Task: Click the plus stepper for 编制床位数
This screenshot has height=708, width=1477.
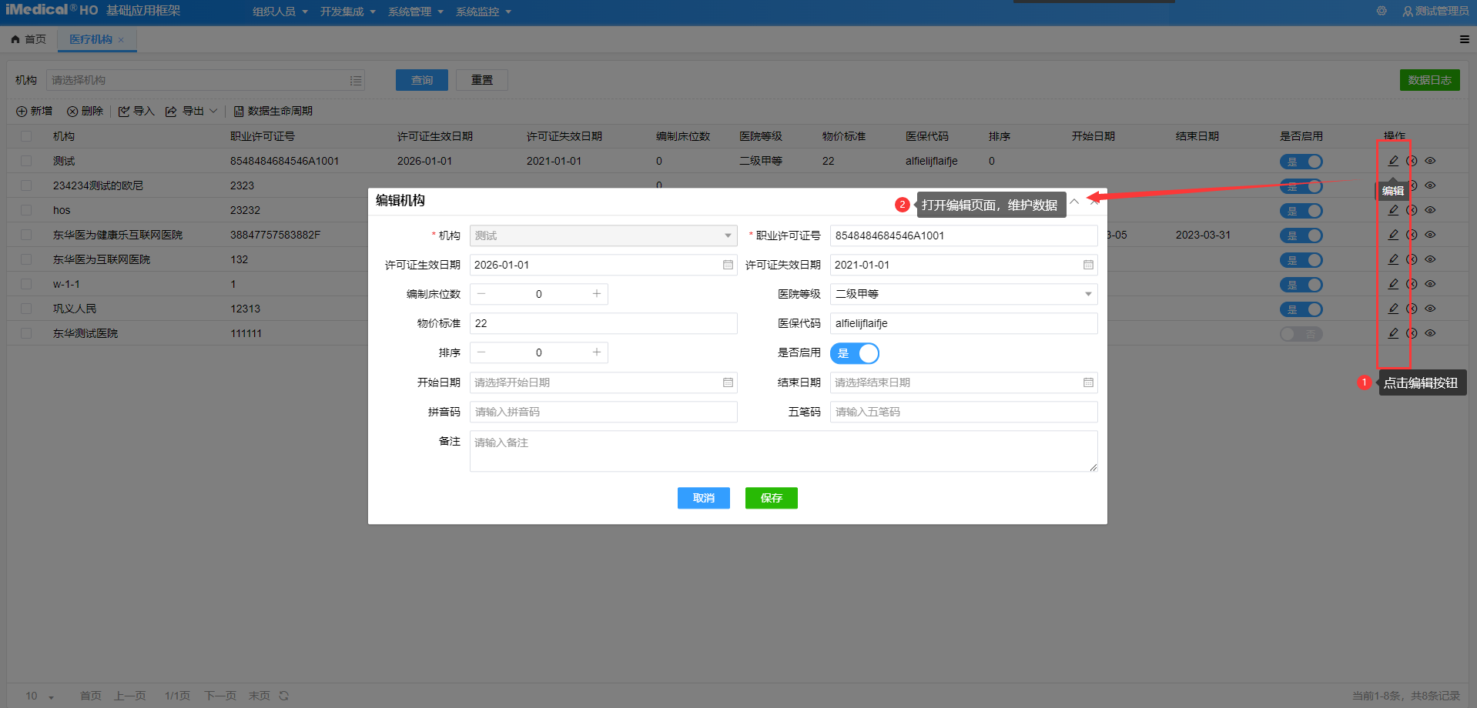Action: pos(596,294)
